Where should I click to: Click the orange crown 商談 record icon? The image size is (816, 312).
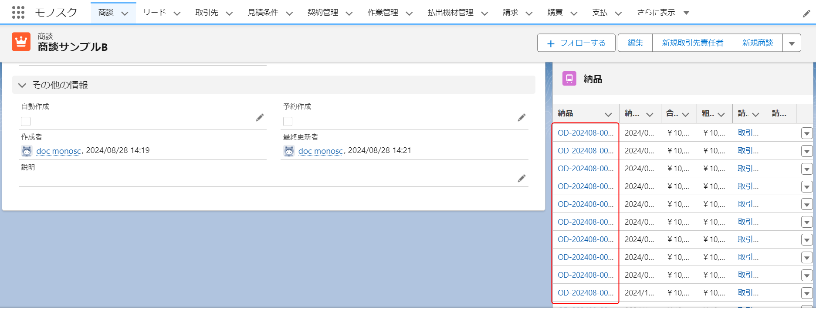(x=21, y=42)
